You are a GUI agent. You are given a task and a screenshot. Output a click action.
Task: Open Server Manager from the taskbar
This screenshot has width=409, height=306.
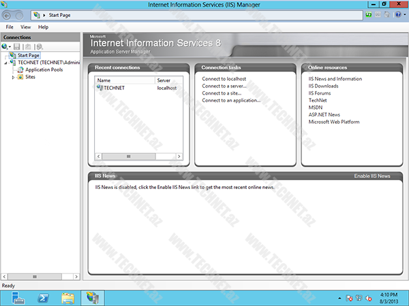tap(17, 298)
